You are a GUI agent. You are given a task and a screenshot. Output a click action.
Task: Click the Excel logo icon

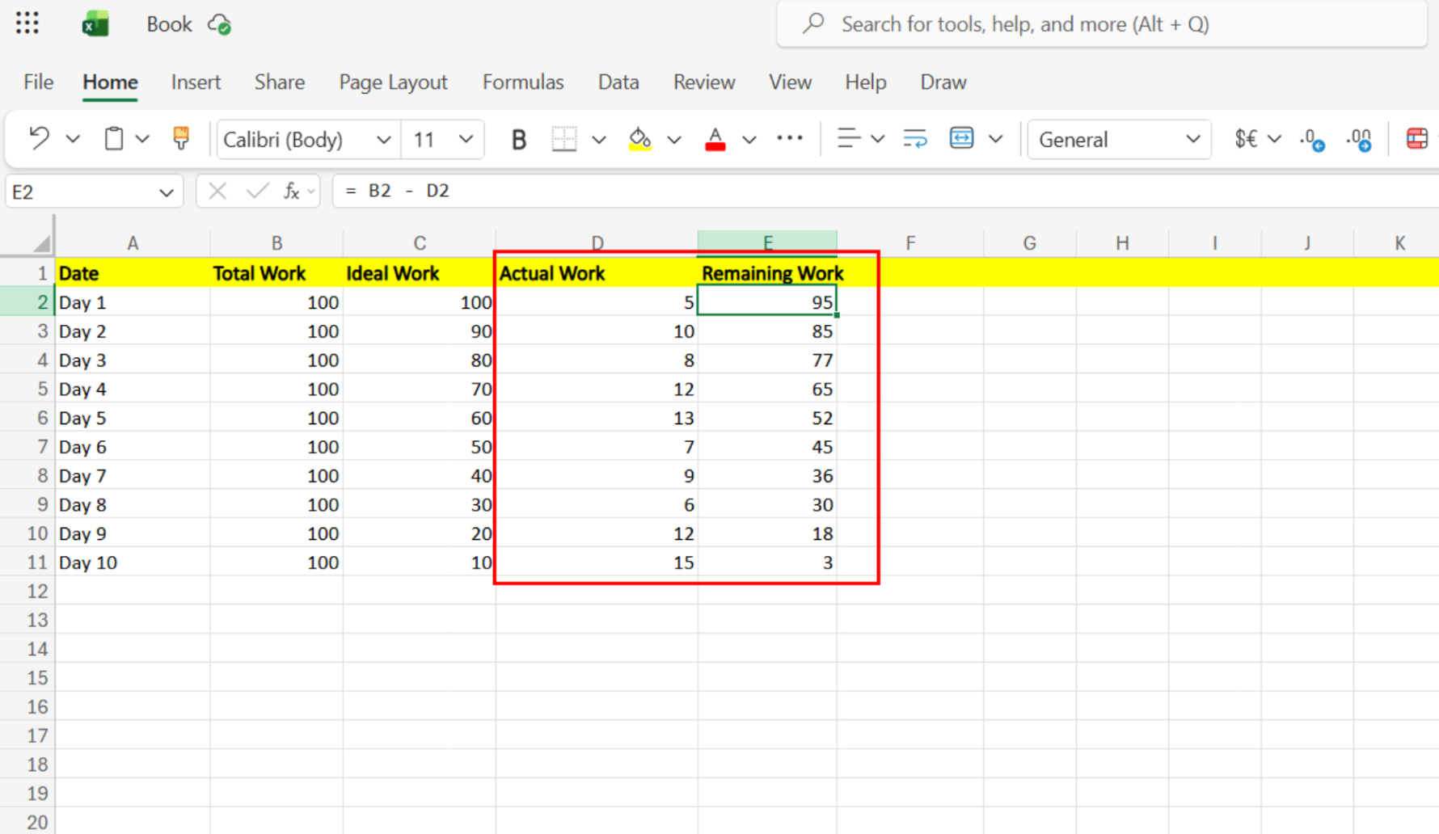[x=95, y=24]
